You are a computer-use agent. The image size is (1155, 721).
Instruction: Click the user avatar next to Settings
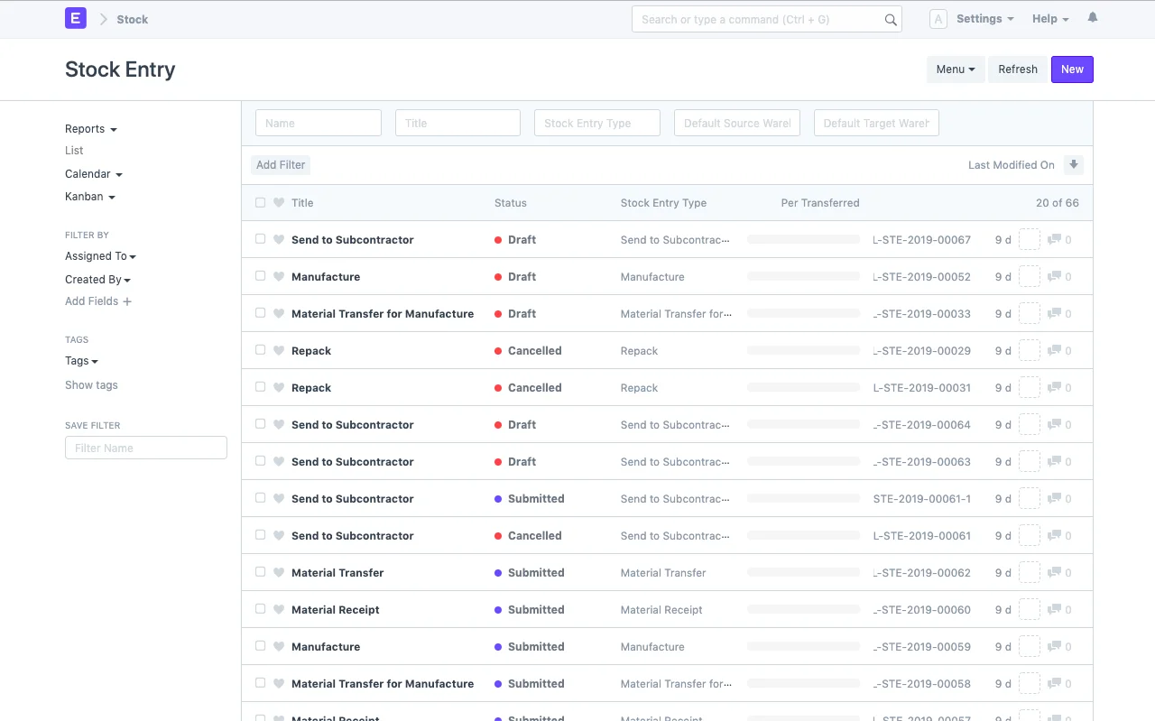pyautogui.click(x=938, y=18)
